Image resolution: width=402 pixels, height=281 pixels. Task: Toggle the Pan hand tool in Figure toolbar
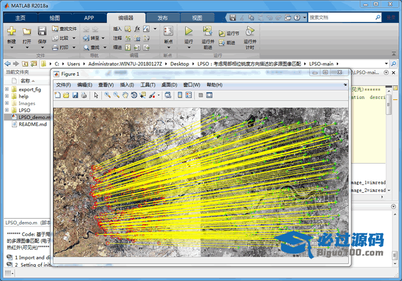[x=125, y=96]
